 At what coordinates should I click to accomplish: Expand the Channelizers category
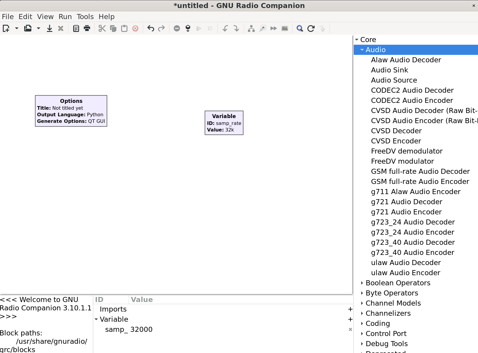click(x=362, y=313)
